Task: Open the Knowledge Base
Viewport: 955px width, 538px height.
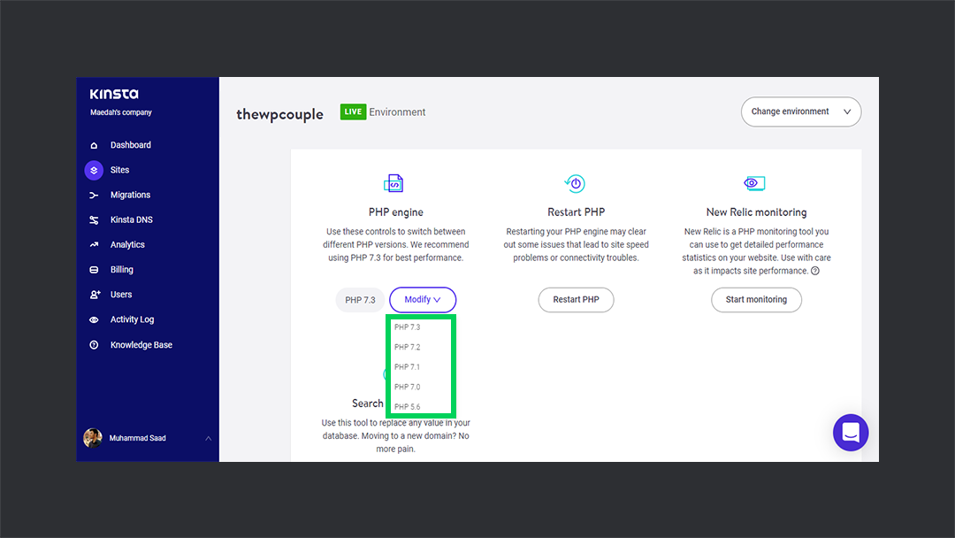Action: (x=141, y=345)
